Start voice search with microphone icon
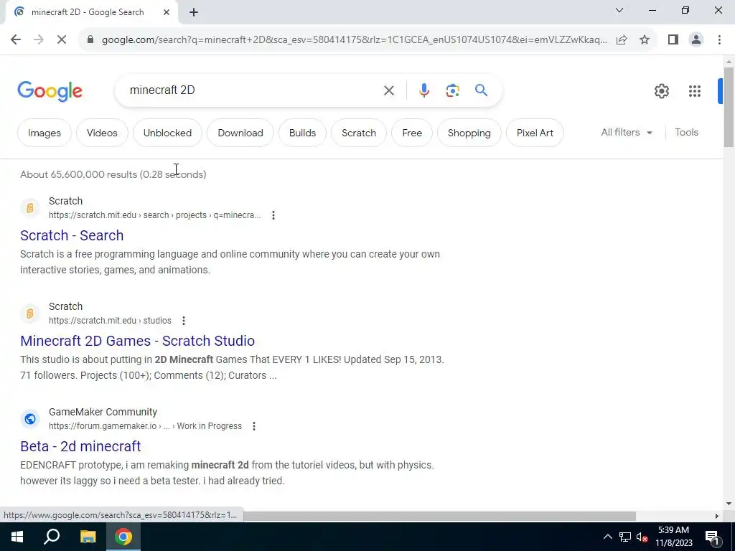The height and width of the screenshot is (551, 735). [423, 90]
